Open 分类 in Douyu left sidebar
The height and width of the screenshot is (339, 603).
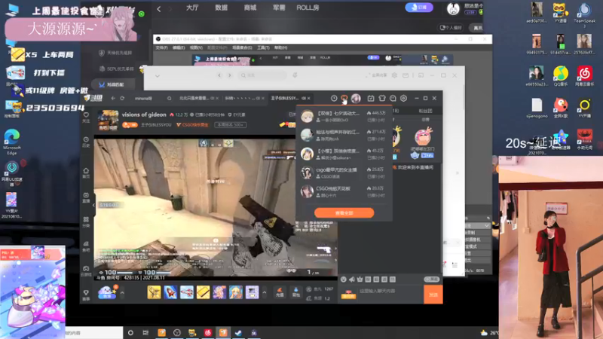click(x=86, y=221)
